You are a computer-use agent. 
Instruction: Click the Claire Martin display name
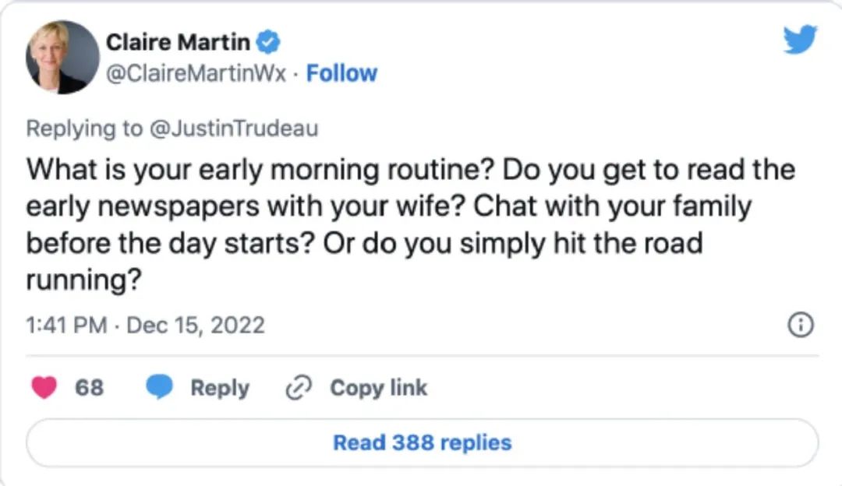[x=178, y=42]
